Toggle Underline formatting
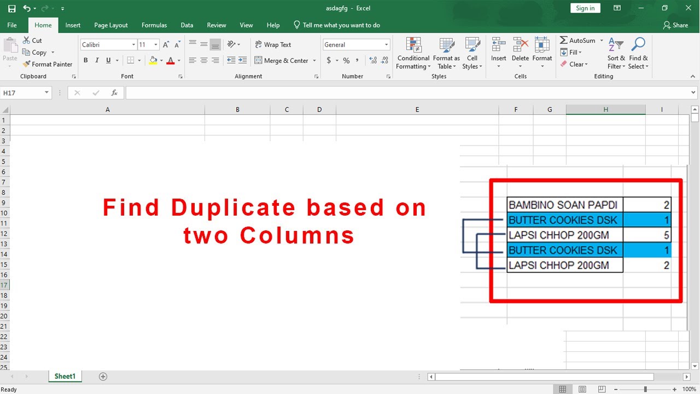Screen dimensions: 700x394 (108, 61)
